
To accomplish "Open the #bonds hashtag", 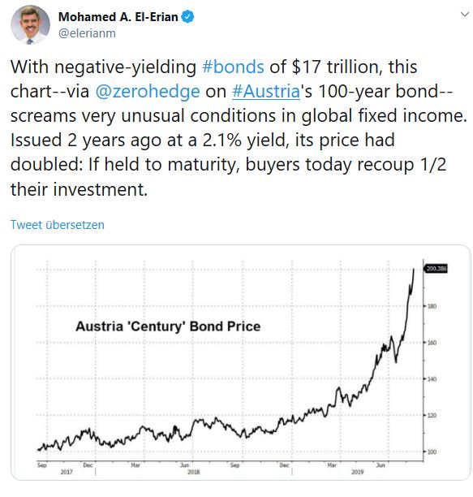I will pos(233,67).
